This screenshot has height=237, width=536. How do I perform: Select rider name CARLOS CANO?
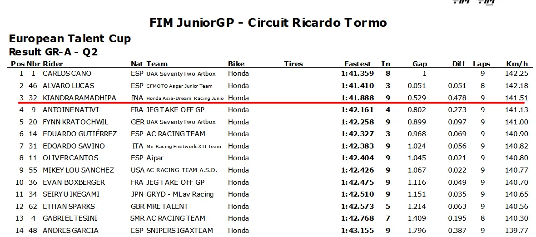click(67, 74)
